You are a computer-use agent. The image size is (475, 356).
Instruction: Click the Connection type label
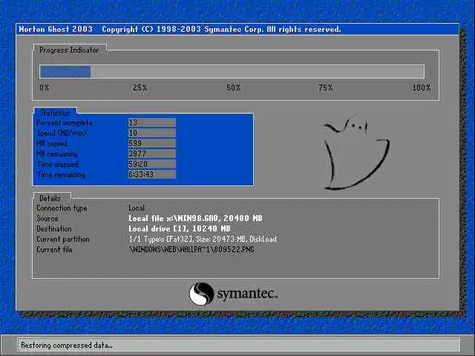click(x=62, y=208)
